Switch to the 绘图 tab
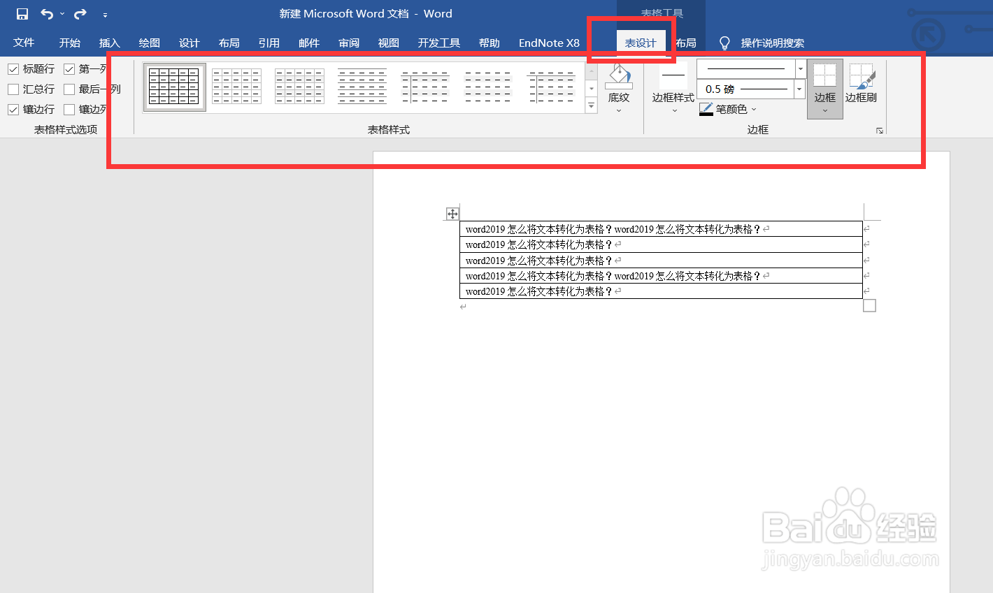Viewport: 993px width, 593px height. pos(149,43)
